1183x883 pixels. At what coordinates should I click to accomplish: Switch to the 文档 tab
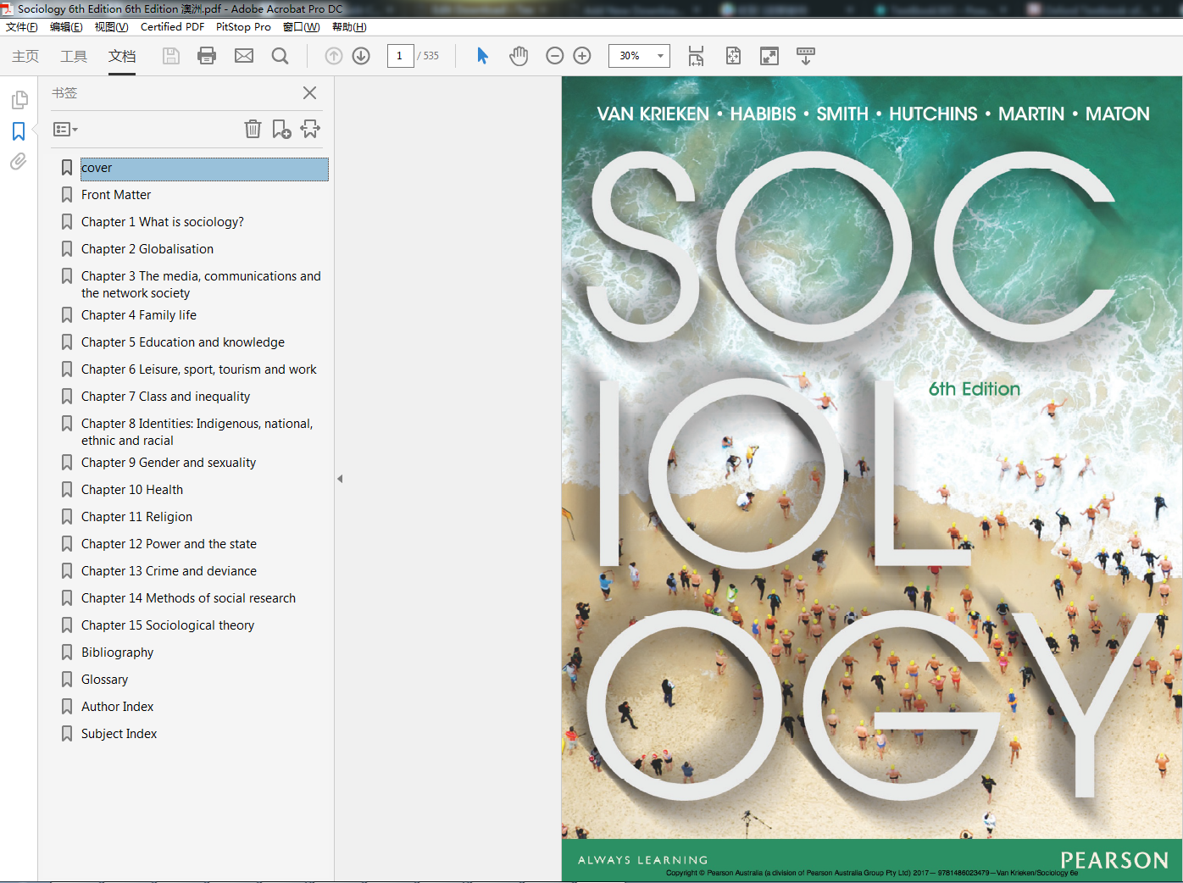click(122, 56)
